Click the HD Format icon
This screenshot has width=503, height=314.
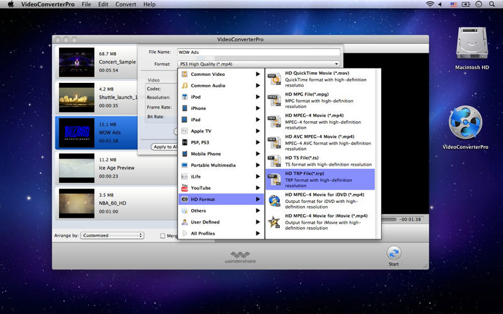[x=184, y=199]
